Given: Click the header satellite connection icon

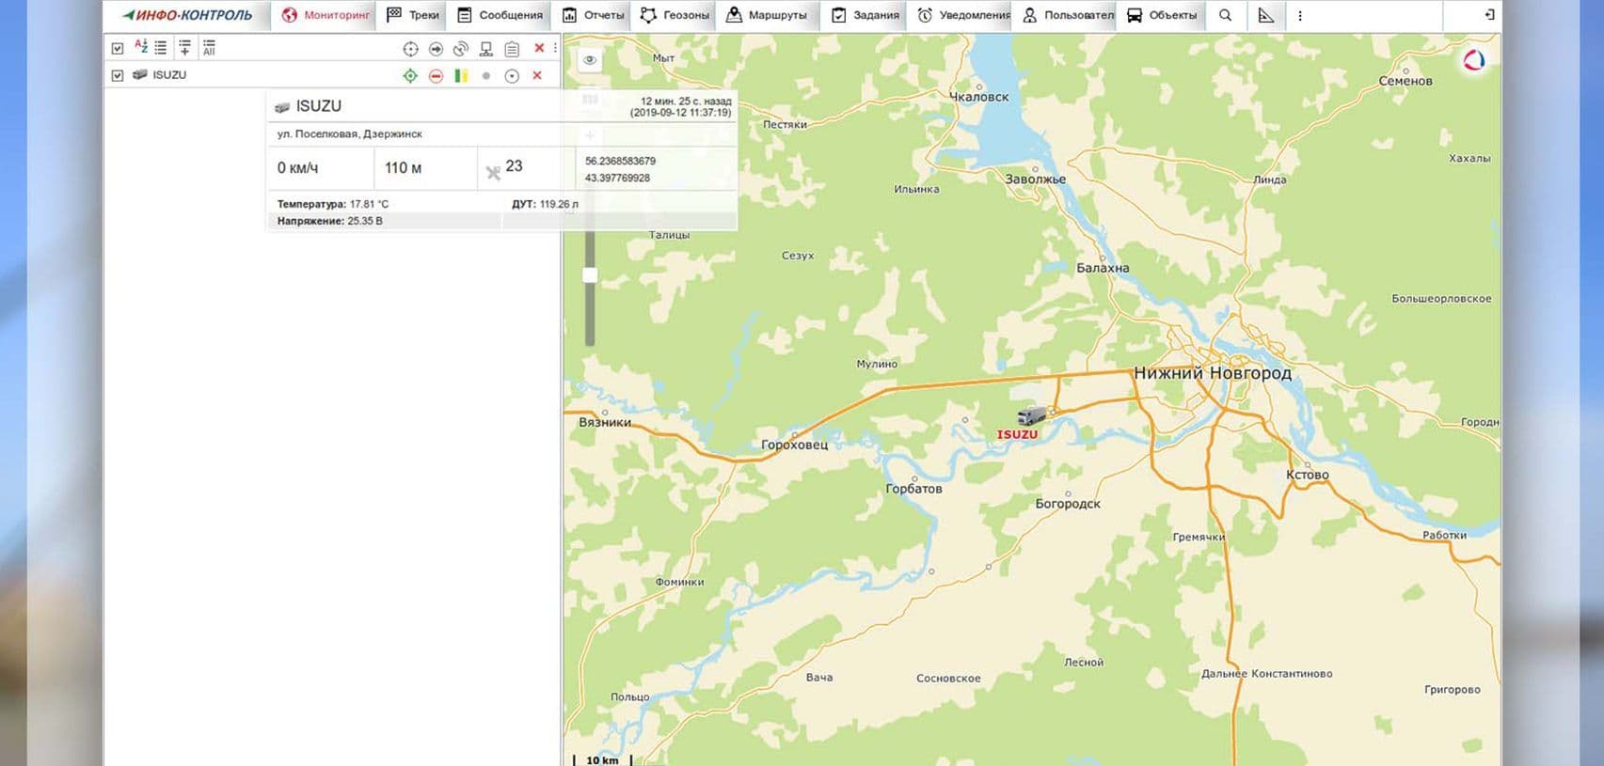Looking at the screenshot, I should click(x=461, y=49).
